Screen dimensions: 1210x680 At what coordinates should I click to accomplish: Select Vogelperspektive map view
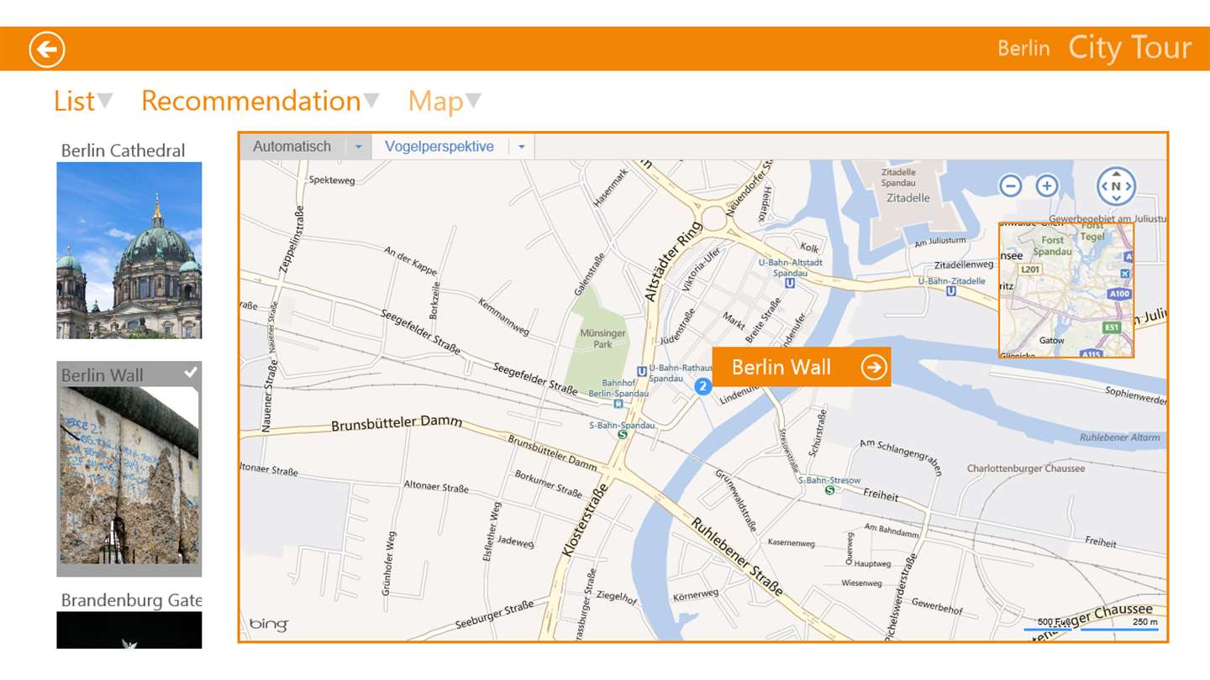439,147
